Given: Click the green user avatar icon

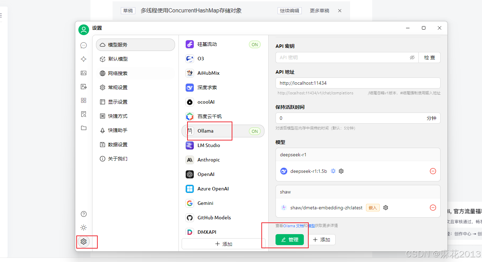Looking at the screenshot, I should 84,30.
